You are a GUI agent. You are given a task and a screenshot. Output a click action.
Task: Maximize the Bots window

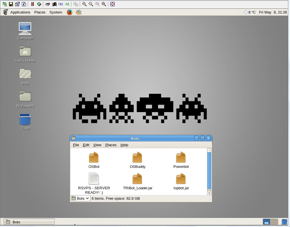[202, 138]
